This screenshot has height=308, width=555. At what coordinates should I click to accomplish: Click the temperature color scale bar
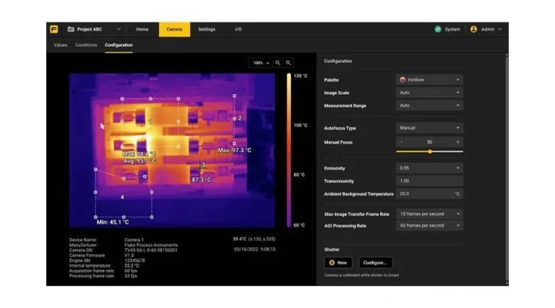(x=289, y=150)
